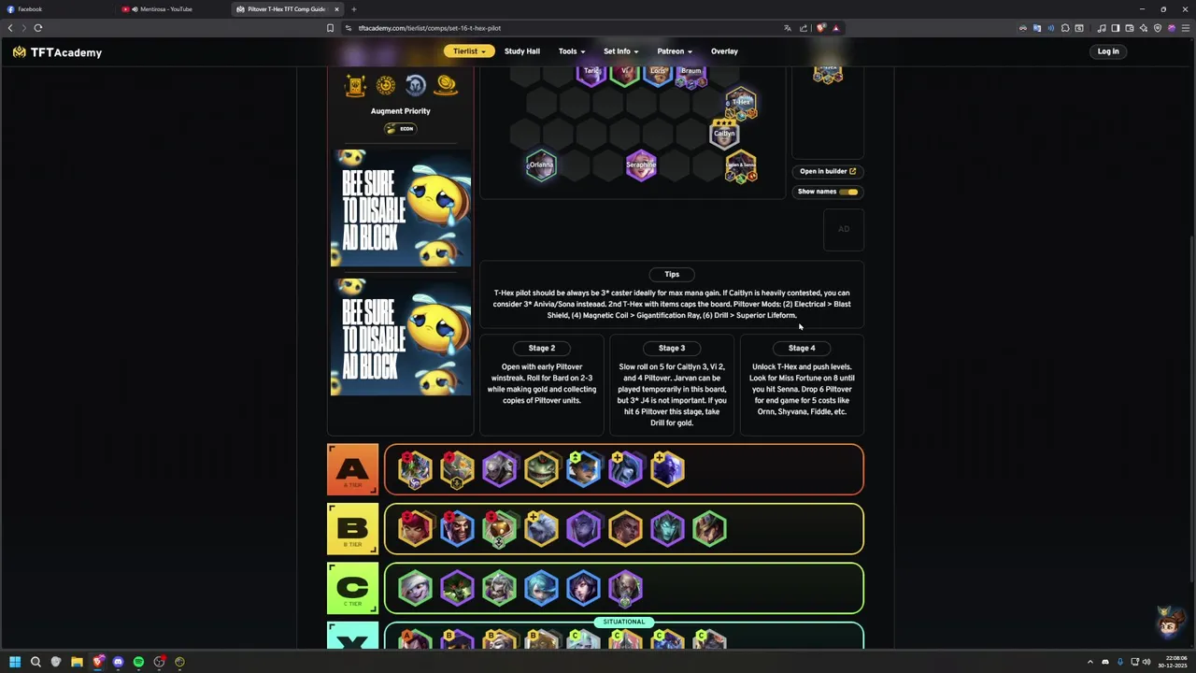
Task: Close the Piltover T-Hex TFT Comp Guide tab
Action: (336, 9)
